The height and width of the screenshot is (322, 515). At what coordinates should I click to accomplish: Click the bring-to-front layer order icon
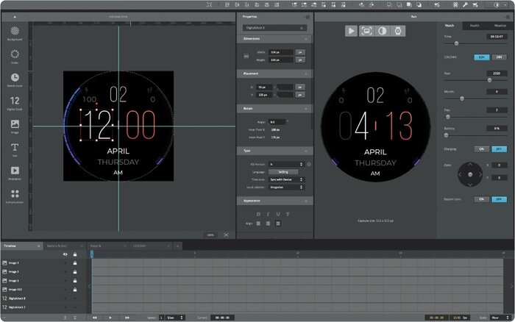click(x=409, y=4)
